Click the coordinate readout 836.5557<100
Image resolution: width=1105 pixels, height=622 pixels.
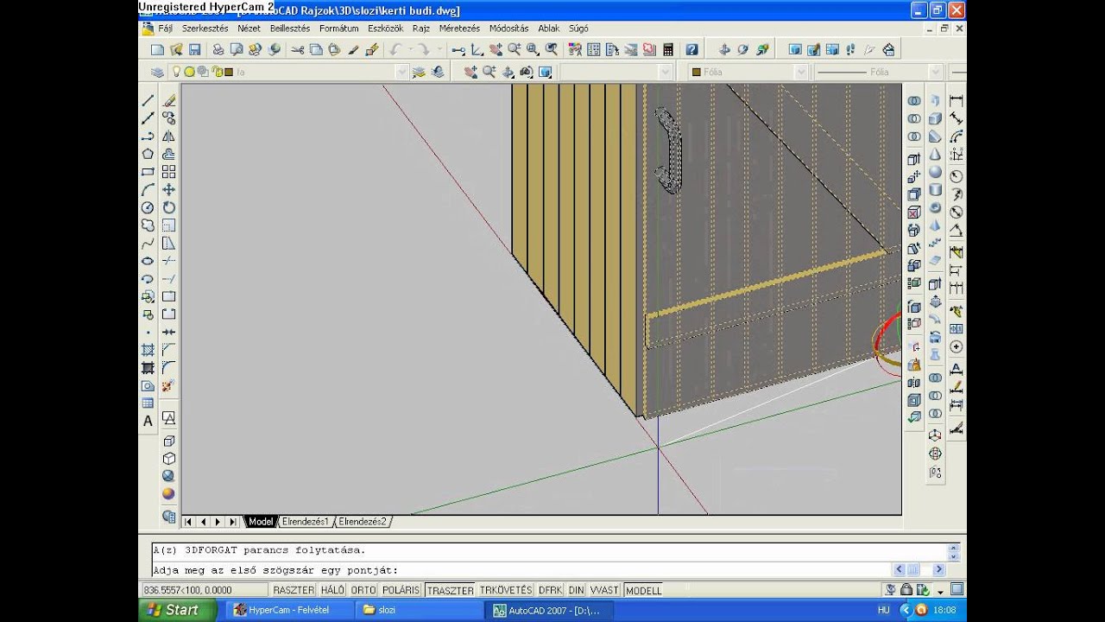click(x=204, y=590)
